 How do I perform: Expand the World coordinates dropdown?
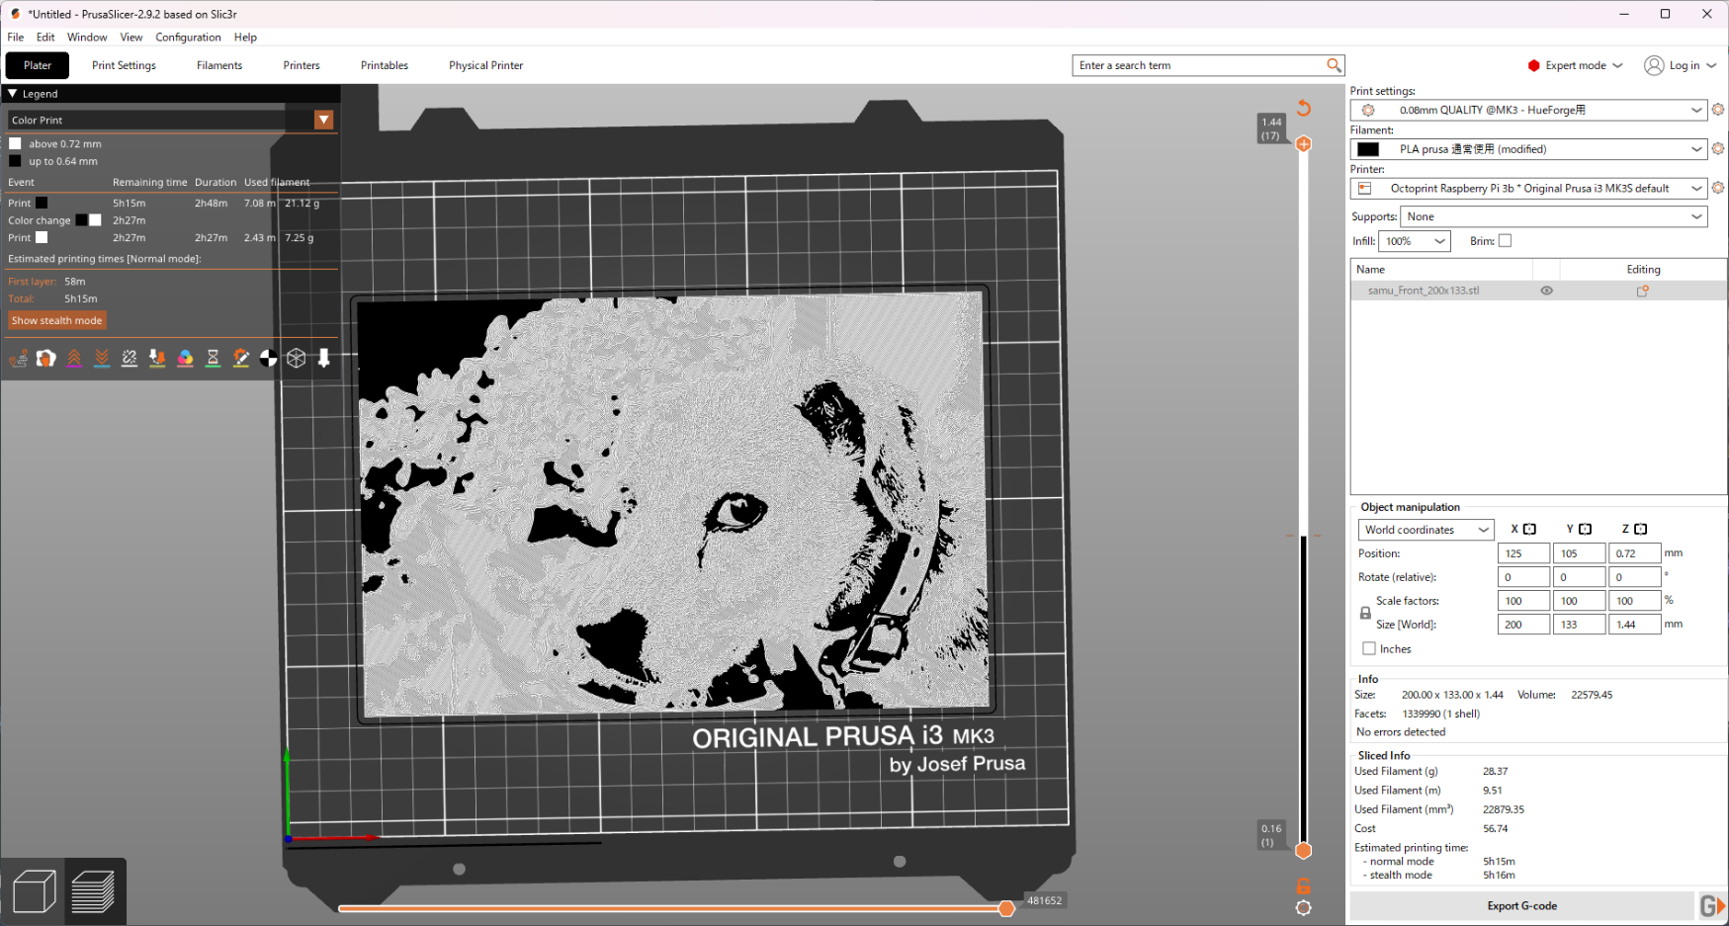(1426, 530)
